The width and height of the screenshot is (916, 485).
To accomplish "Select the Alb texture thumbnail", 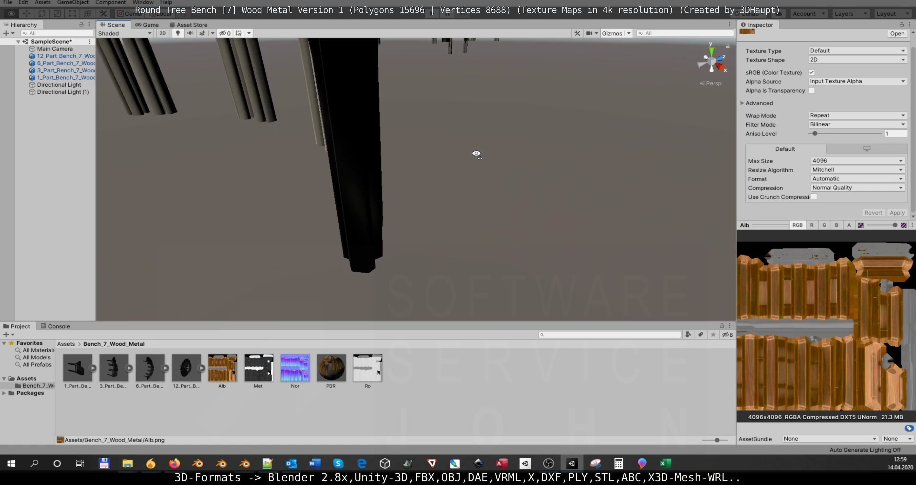I will point(222,368).
